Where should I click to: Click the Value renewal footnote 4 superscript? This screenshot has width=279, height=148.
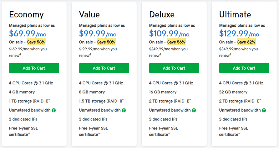(90, 54)
